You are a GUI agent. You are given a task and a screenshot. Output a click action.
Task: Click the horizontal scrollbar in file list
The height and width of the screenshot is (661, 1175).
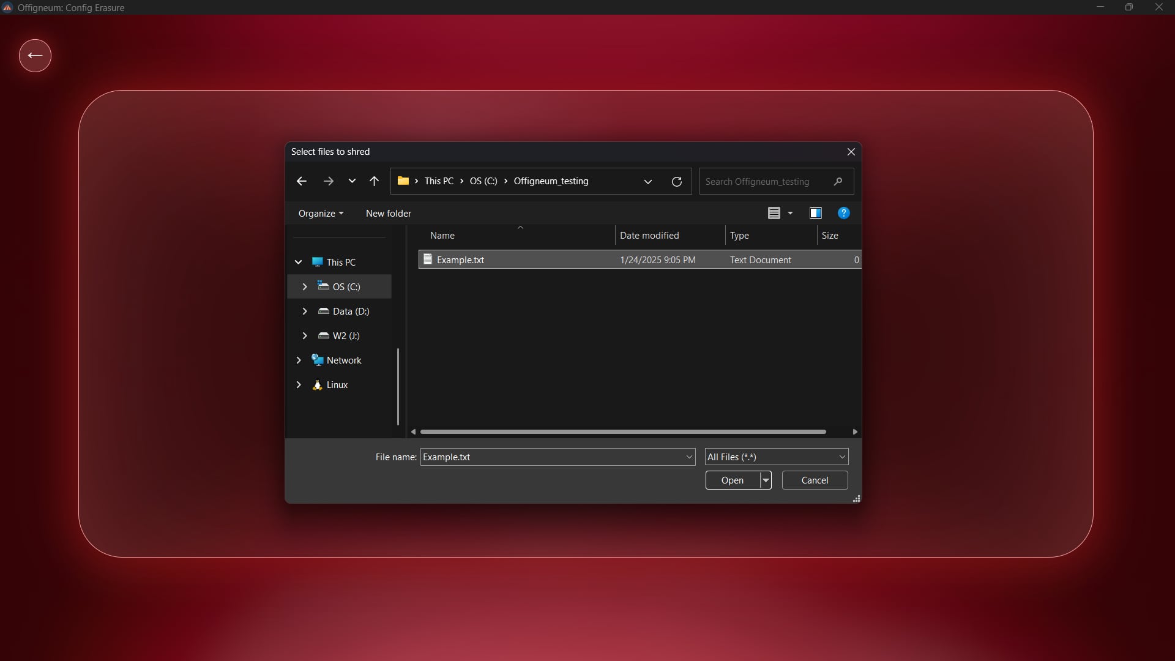(623, 431)
